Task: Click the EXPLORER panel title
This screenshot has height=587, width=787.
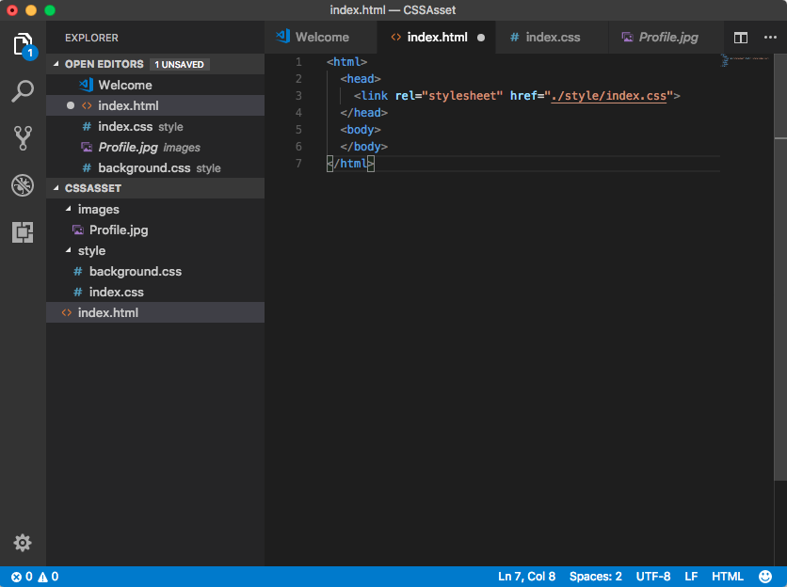Action: pos(91,38)
